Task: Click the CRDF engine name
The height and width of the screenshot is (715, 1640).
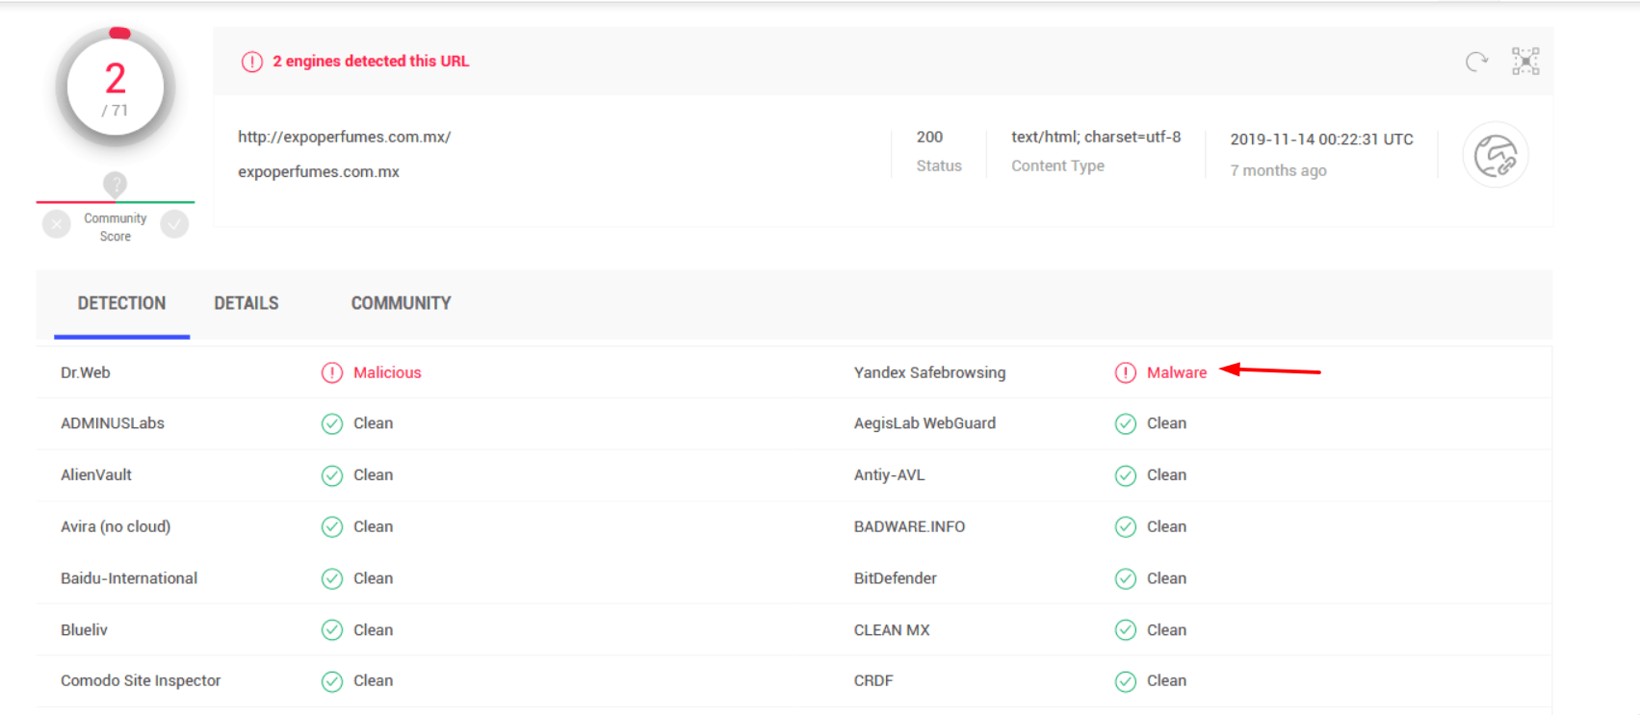Action: tap(873, 681)
